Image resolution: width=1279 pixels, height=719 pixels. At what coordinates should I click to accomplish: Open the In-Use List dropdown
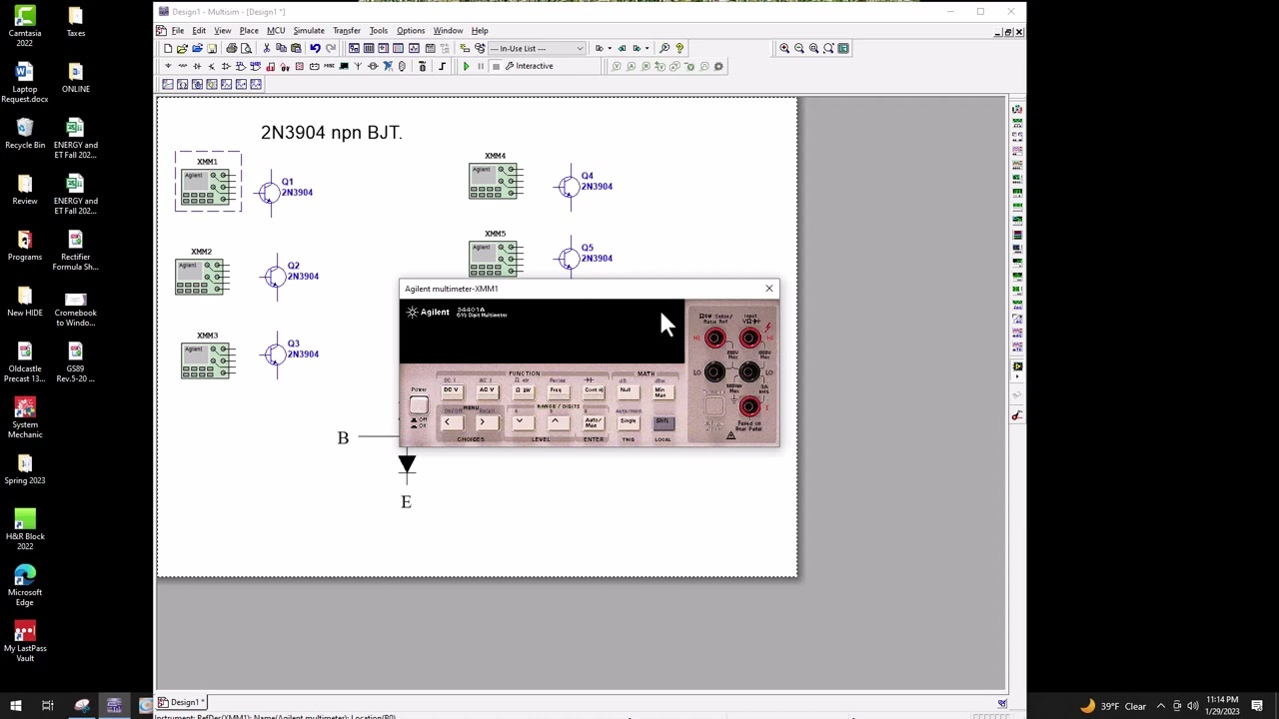click(x=536, y=48)
